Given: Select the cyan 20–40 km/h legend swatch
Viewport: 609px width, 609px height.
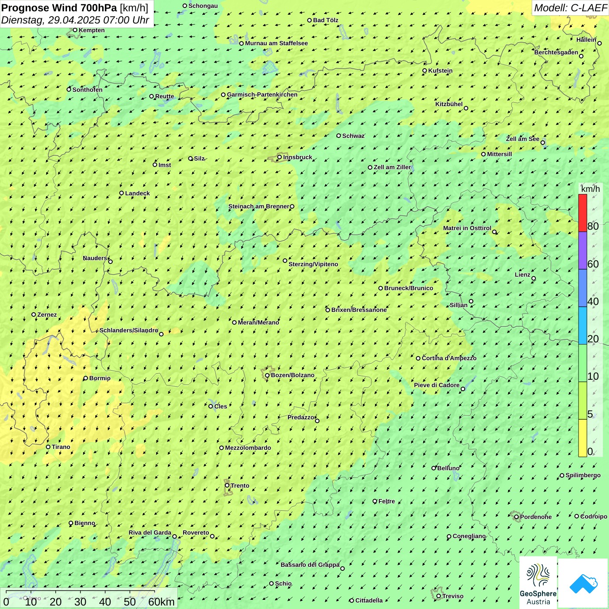Looking at the screenshot, I should [582, 326].
